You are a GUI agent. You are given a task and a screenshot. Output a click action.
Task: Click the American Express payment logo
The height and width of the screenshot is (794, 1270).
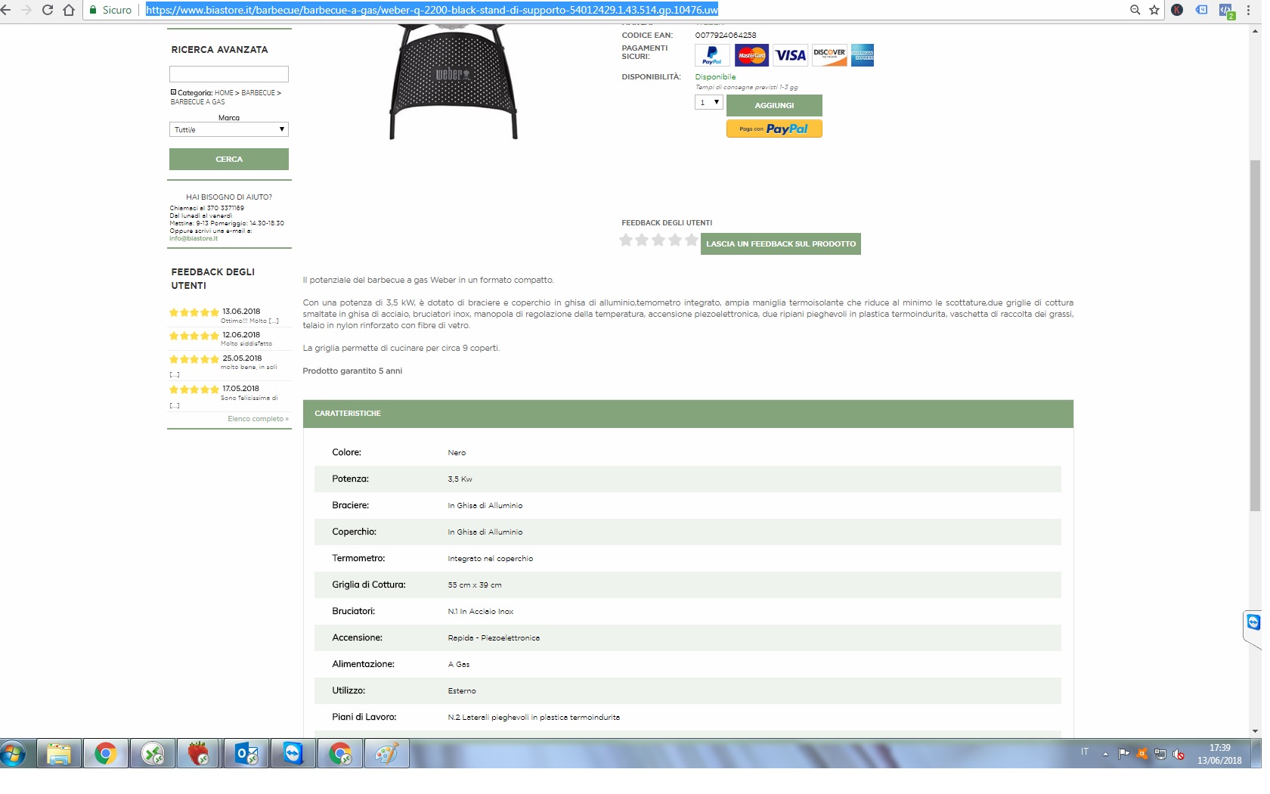pyautogui.click(x=863, y=55)
